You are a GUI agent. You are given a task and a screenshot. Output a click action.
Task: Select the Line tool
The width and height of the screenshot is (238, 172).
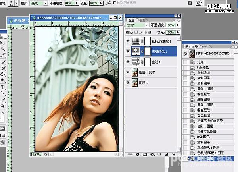3,93
